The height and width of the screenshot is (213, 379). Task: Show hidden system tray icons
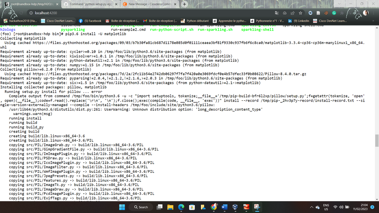click(311, 207)
